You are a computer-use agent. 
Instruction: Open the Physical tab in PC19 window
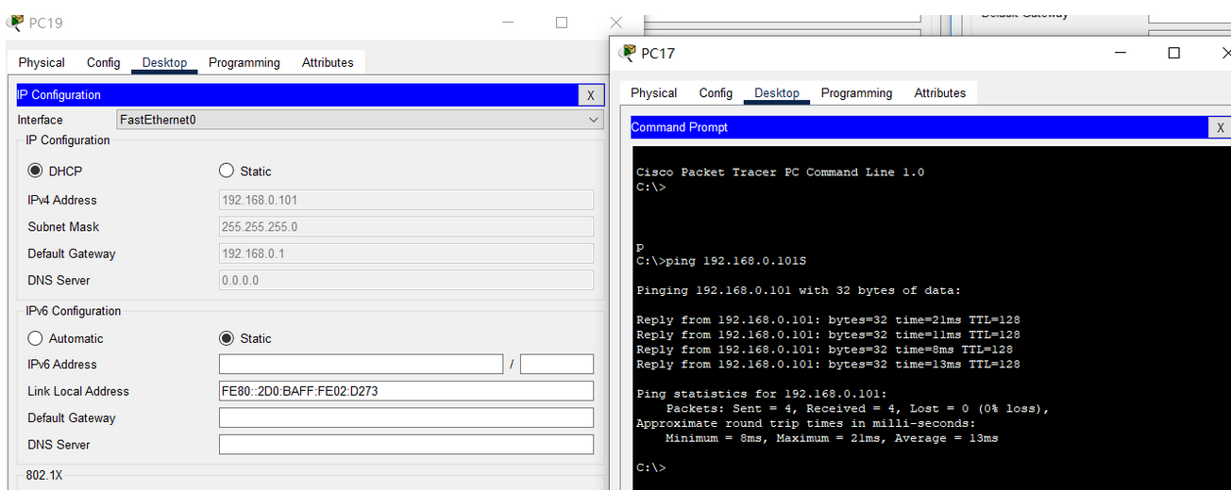pyautogui.click(x=42, y=62)
